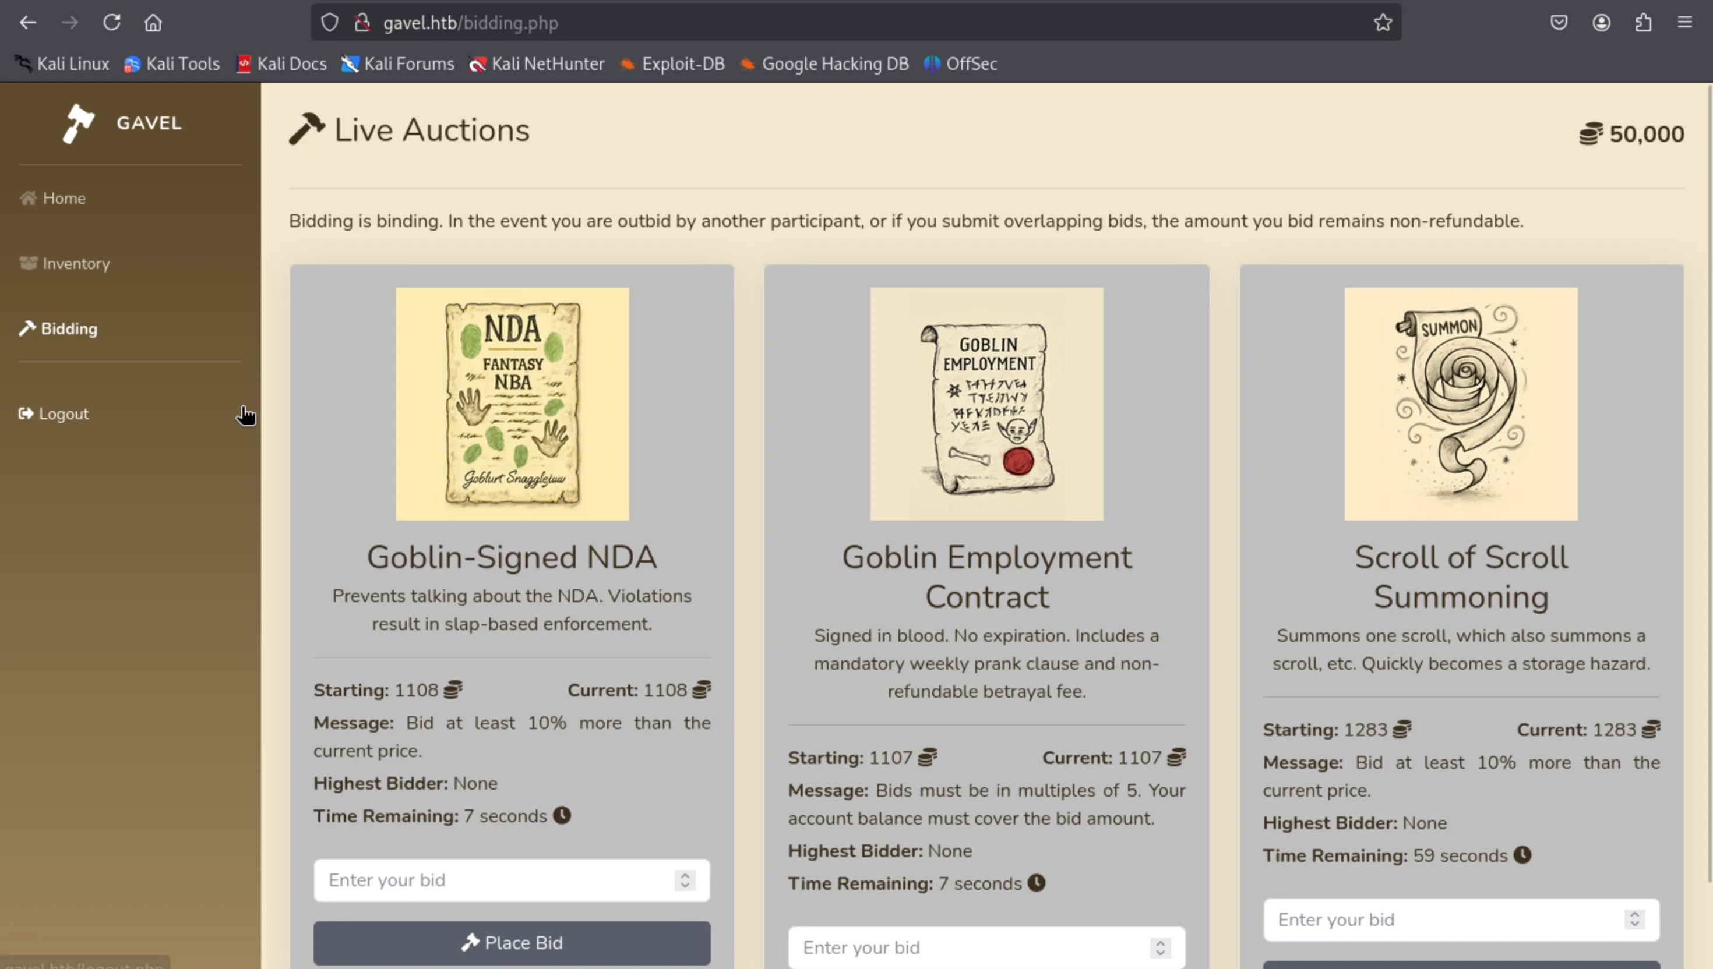
Task: Reload the bidding page
Action: [x=111, y=23]
